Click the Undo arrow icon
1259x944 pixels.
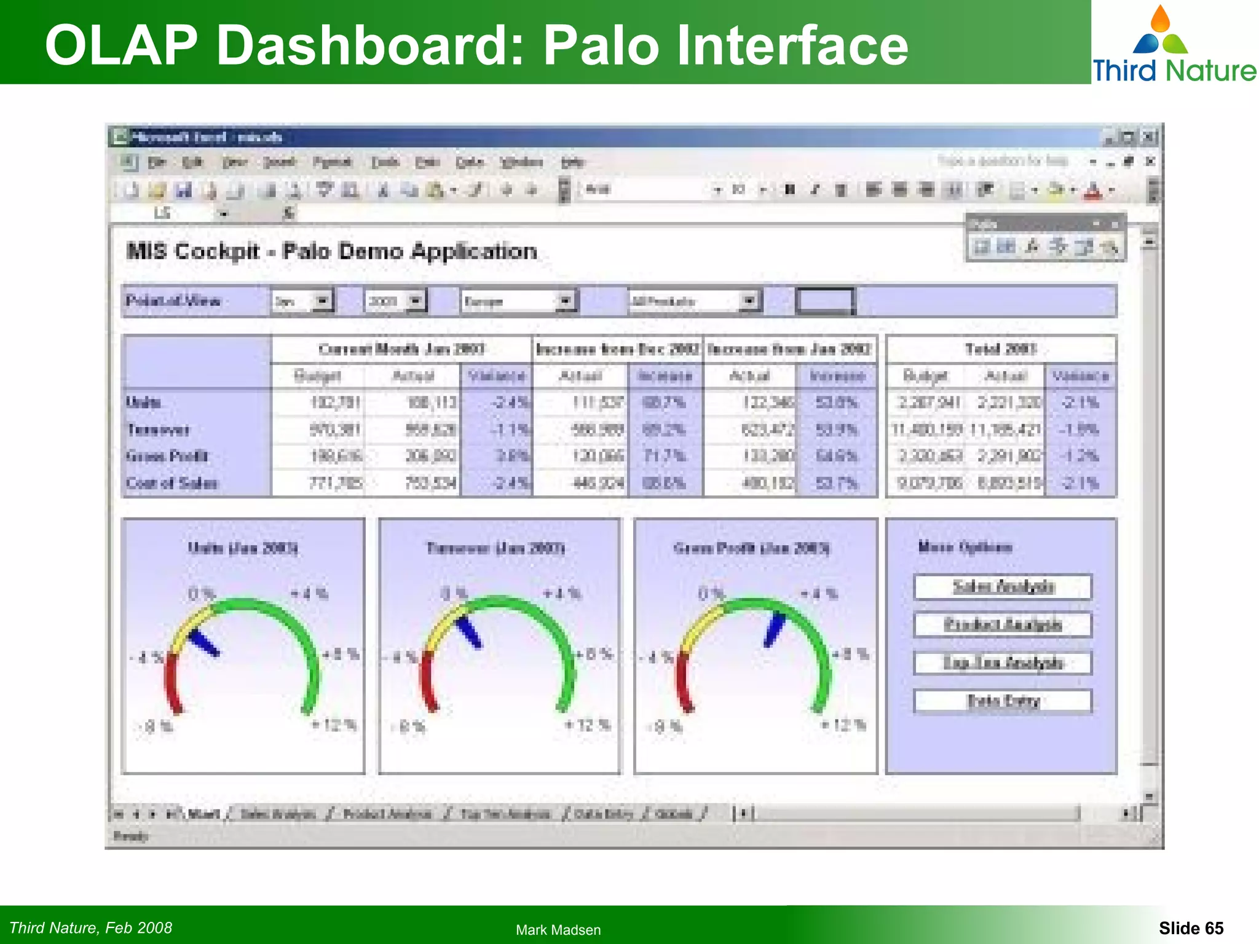pyautogui.click(x=507, y=191)
